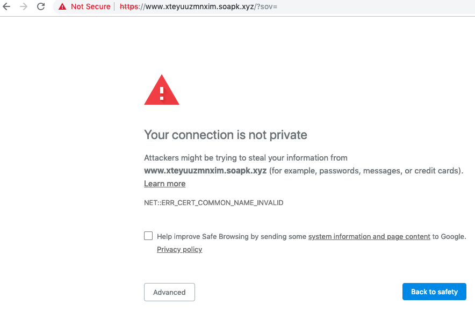Follow the "Privacy policy" link
The height and width of the screenshot is (334, 475).
pos(179,249)
